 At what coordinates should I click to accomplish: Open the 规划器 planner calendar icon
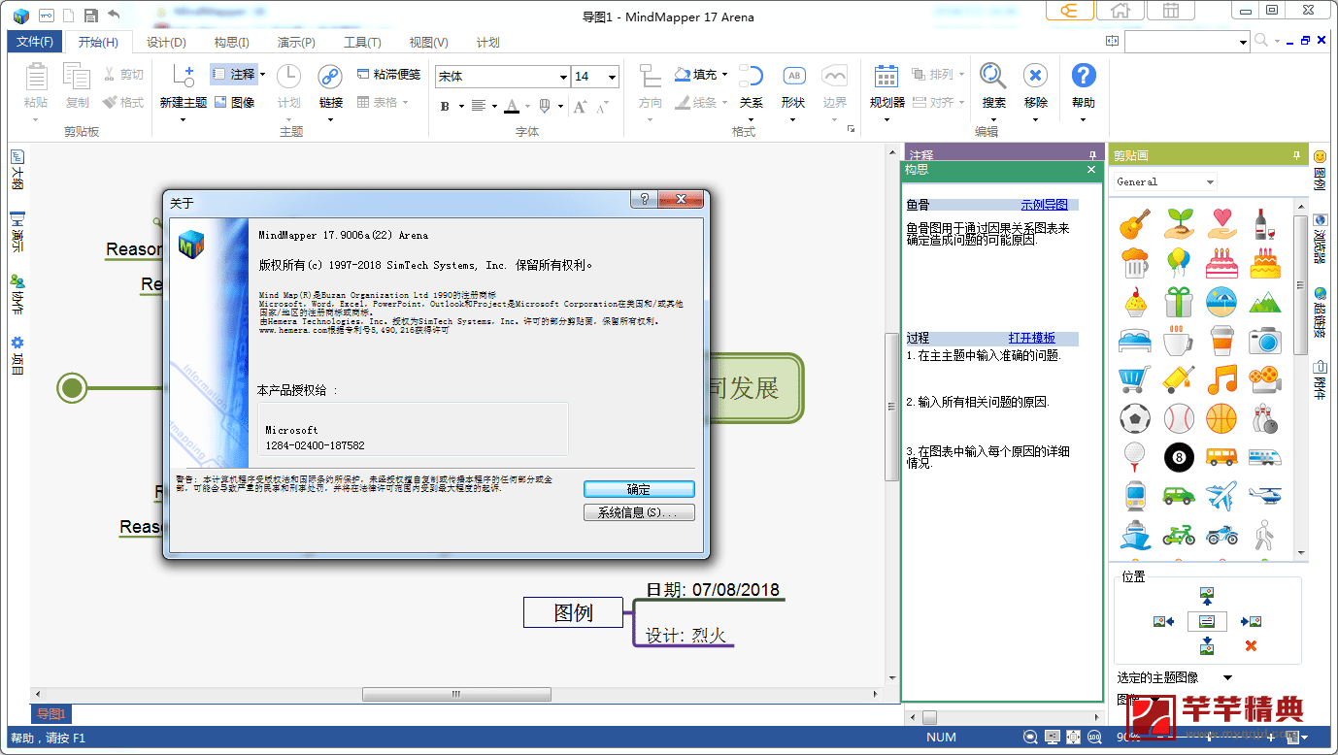(886, 77)
